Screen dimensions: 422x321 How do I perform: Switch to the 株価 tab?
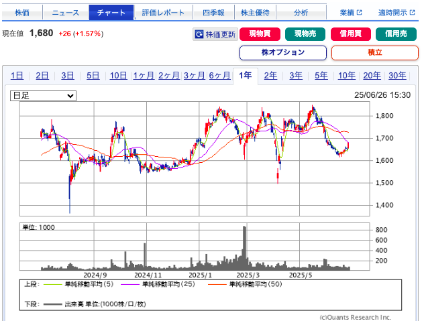[22, 13]
